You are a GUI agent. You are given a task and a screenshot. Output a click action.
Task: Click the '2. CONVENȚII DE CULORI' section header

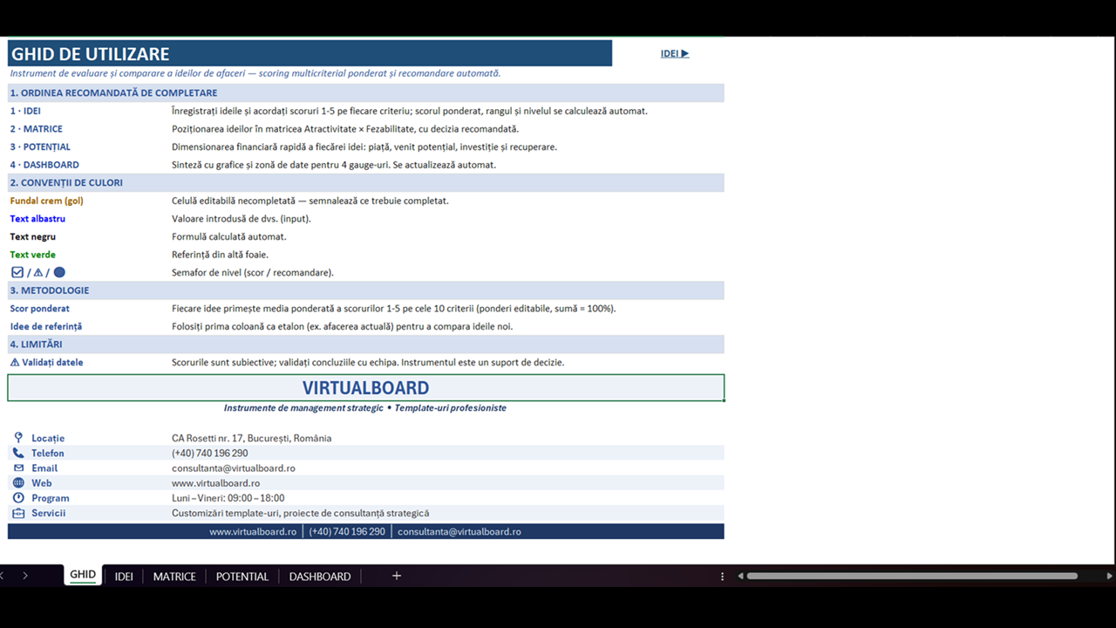pyautogui.click(x=365, y=182)
